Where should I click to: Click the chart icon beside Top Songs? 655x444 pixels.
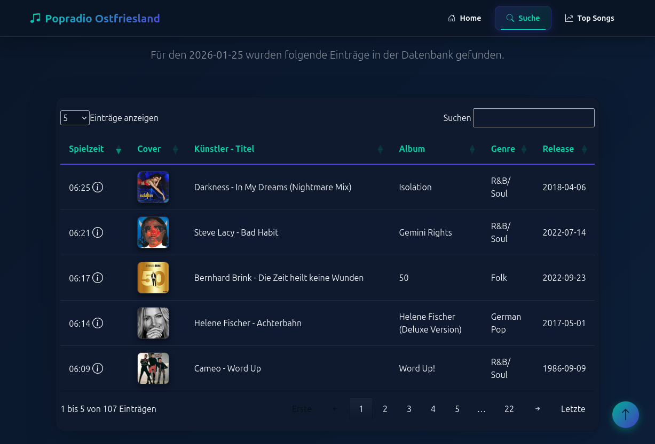point(569,18)
